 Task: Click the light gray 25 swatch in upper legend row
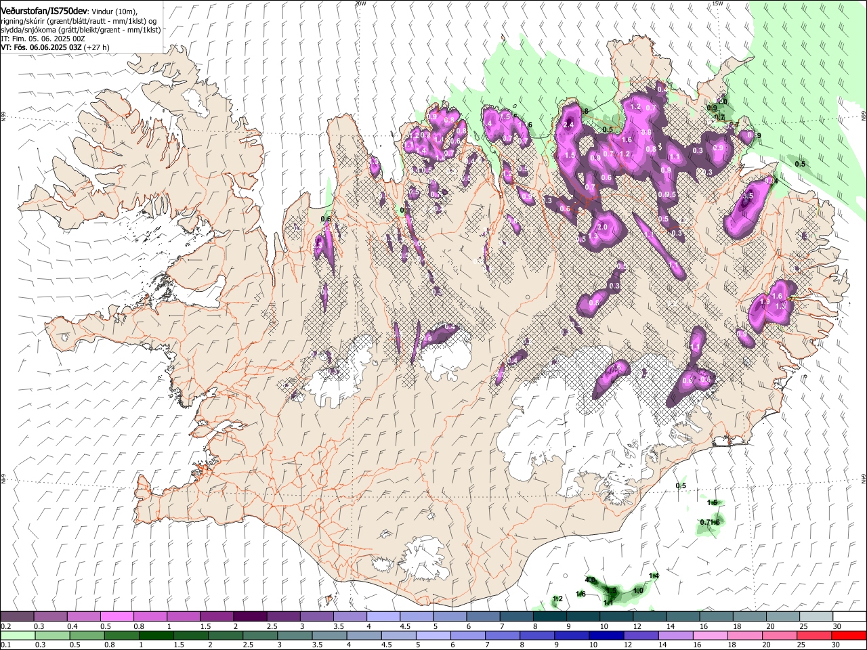point(816,616)
